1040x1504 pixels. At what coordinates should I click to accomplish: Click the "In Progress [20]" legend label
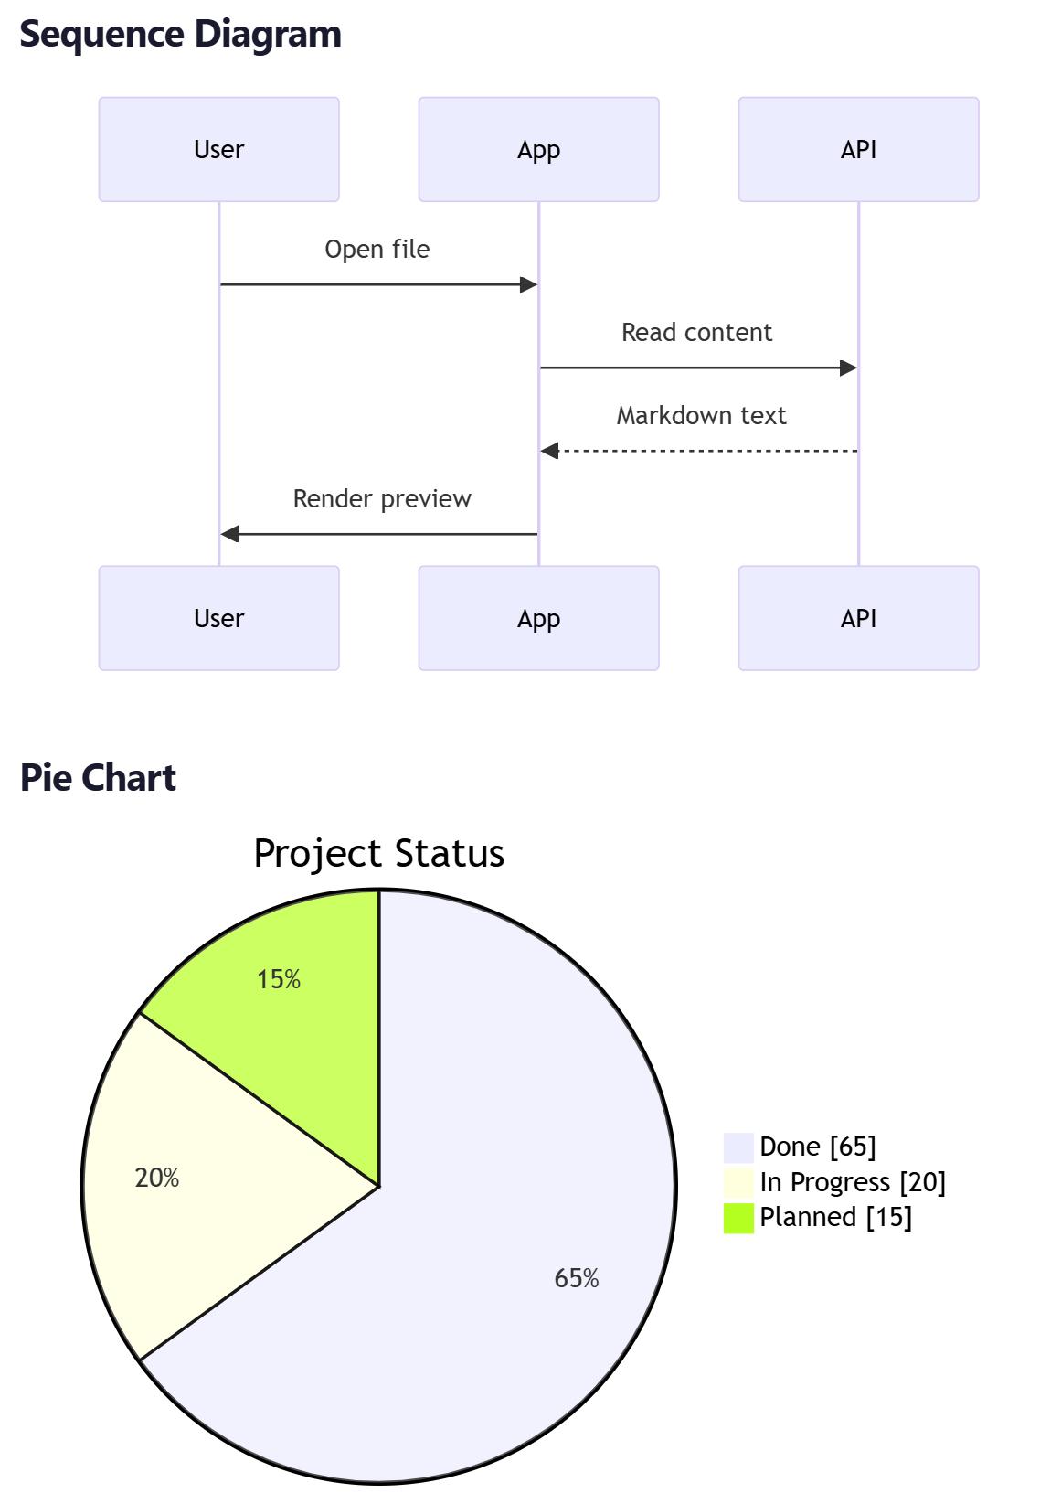(x=853, y=1182)
